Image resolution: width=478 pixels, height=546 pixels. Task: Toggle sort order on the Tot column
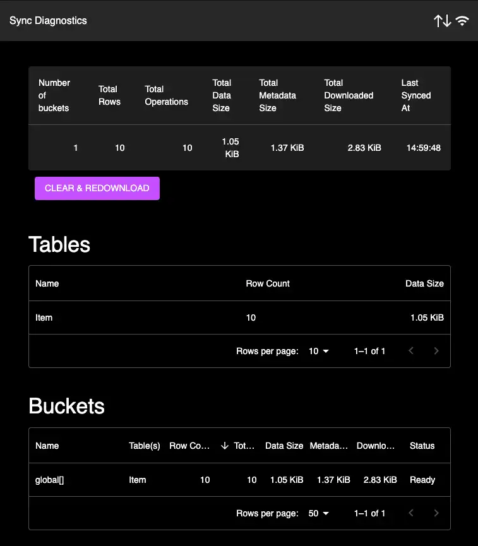click(x=242, y=446)
